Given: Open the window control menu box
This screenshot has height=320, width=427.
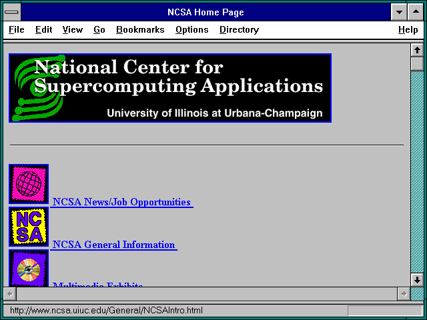Looking at the screenshot, I should point(12,12).
